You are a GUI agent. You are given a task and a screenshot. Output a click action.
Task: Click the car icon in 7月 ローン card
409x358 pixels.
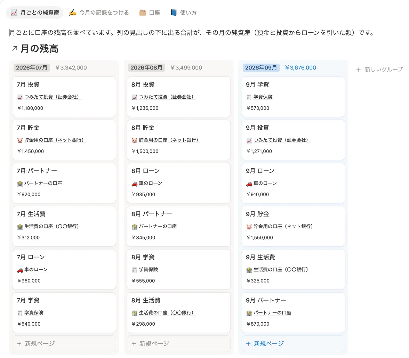coord(20,270)
